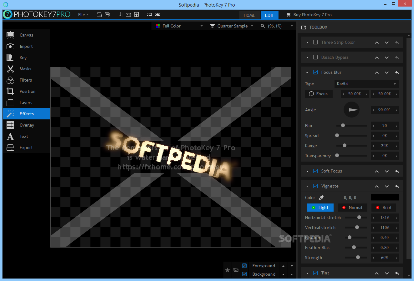Open the Quarter Sample quality dropdown

[x=232, y=26]
